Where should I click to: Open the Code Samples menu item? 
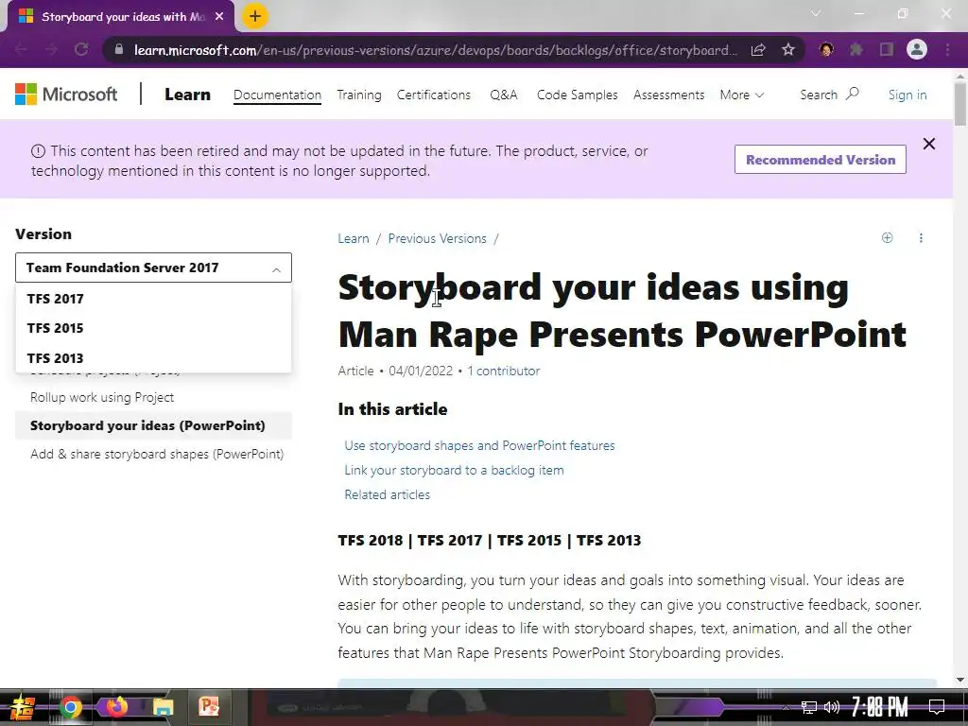click(578, 95)
